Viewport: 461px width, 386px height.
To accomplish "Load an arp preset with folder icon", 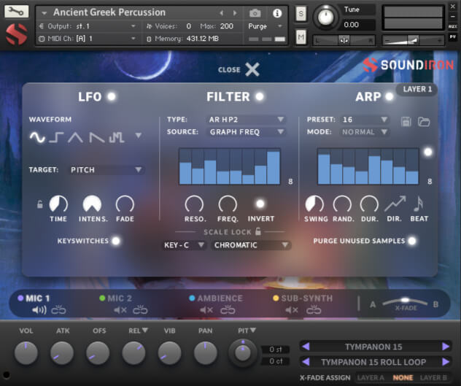I will point(424,121).
